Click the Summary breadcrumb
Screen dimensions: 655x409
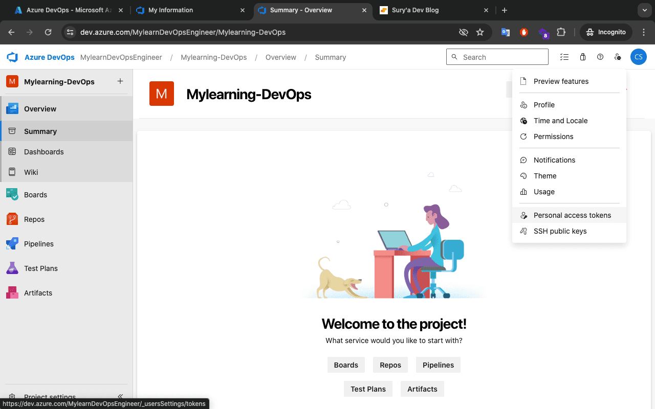point(331,57)
